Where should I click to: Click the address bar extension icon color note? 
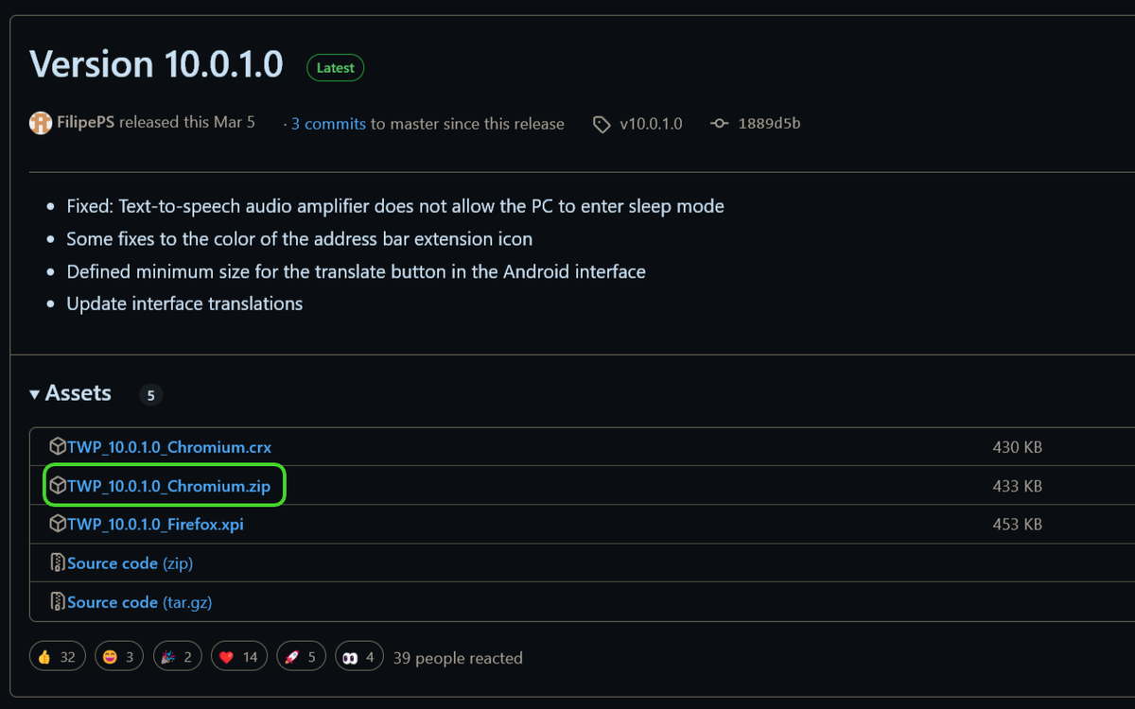point(300,239)
